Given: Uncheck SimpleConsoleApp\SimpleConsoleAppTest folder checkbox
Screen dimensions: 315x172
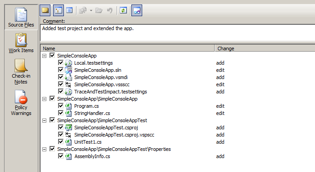Looking at the screenshot, I should (52, 120).
